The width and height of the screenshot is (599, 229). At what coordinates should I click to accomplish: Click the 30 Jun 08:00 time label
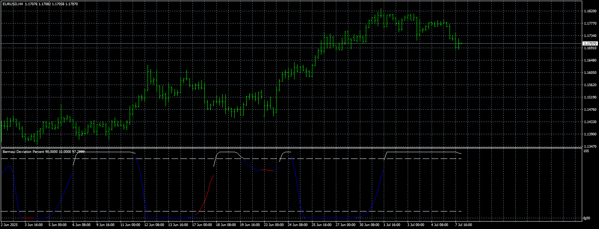tap(369, 225)
